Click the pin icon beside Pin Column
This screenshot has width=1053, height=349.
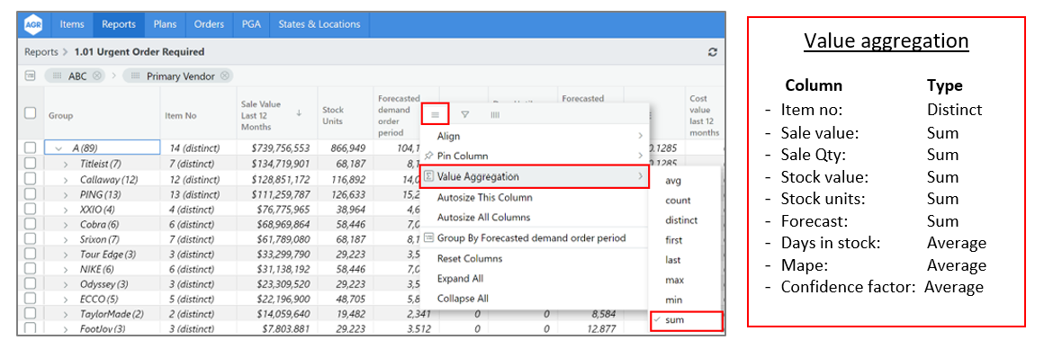click(x=428, y=157)
